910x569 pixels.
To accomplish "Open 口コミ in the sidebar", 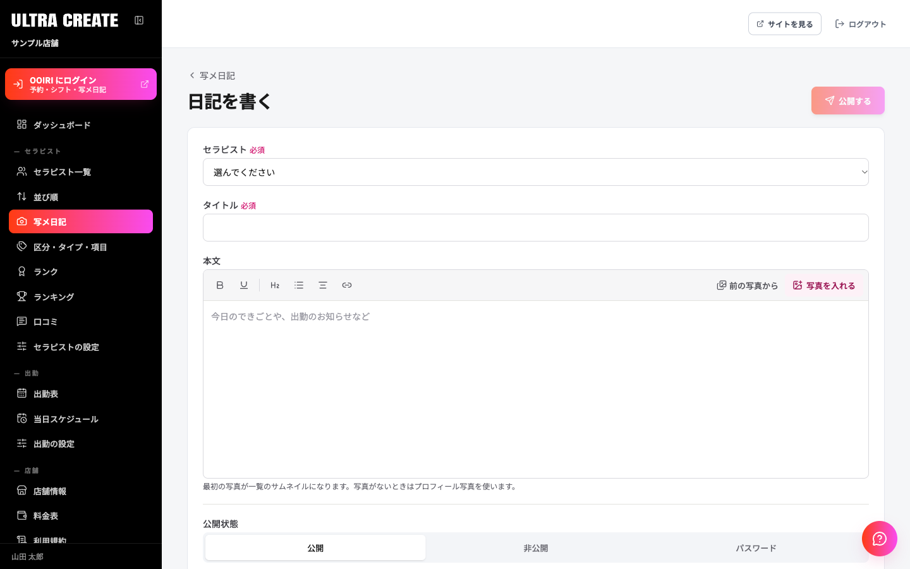I will click(81, 322).
